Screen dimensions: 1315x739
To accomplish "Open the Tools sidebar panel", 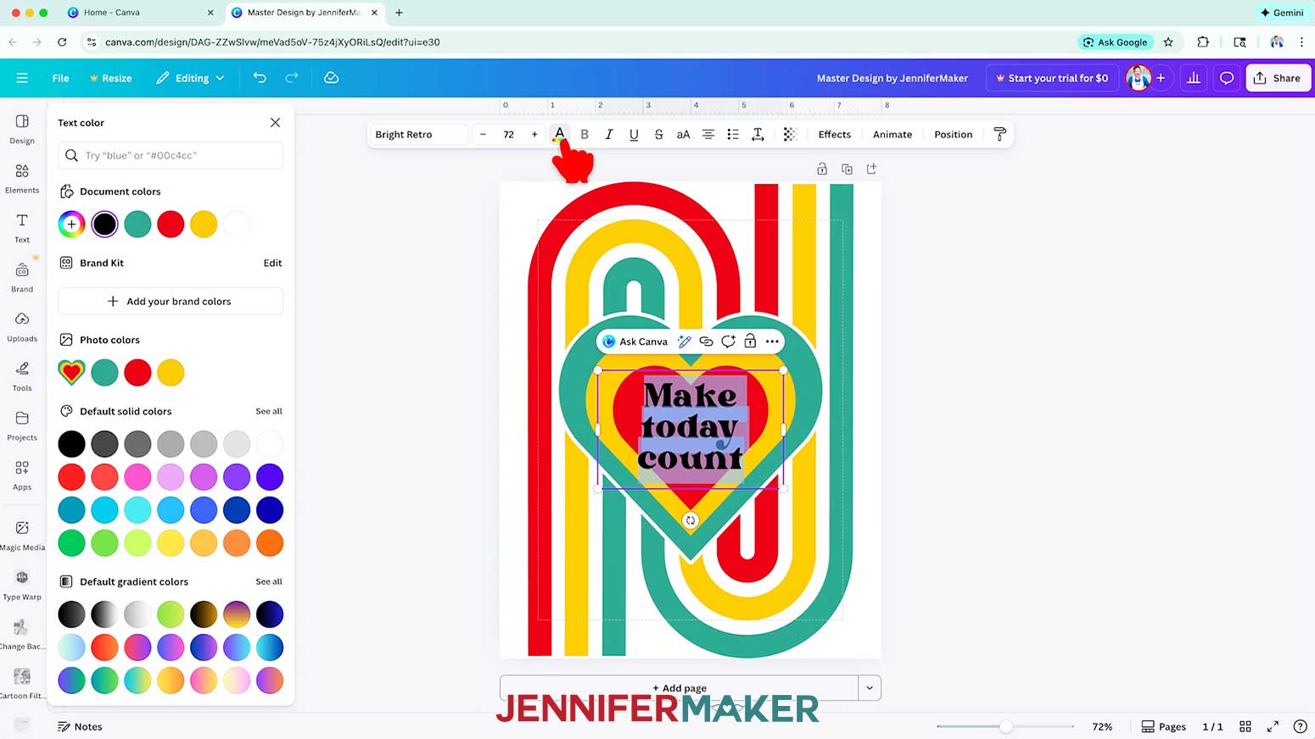I will click(x=22, y=376).
